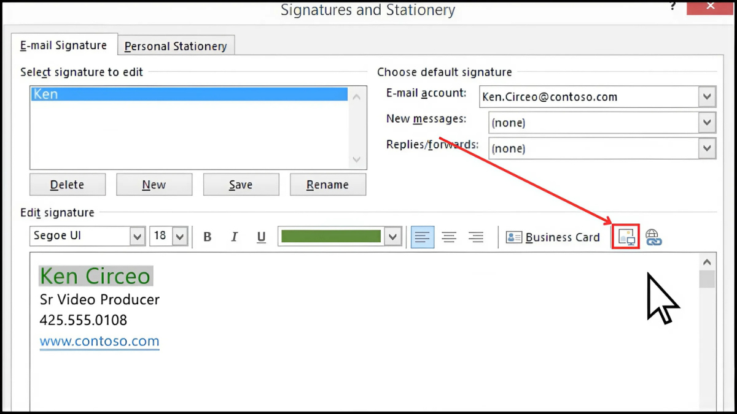This screenshot has width=737, height=414.
Task: Pick the green font color swatch
Action: [331, 236]
